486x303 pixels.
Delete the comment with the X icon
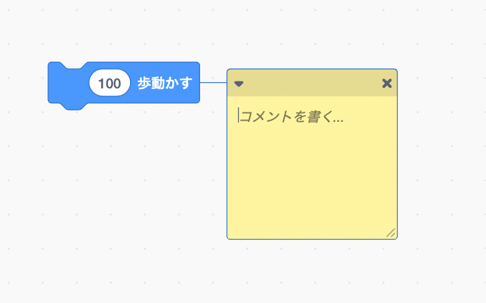point(387,83)
